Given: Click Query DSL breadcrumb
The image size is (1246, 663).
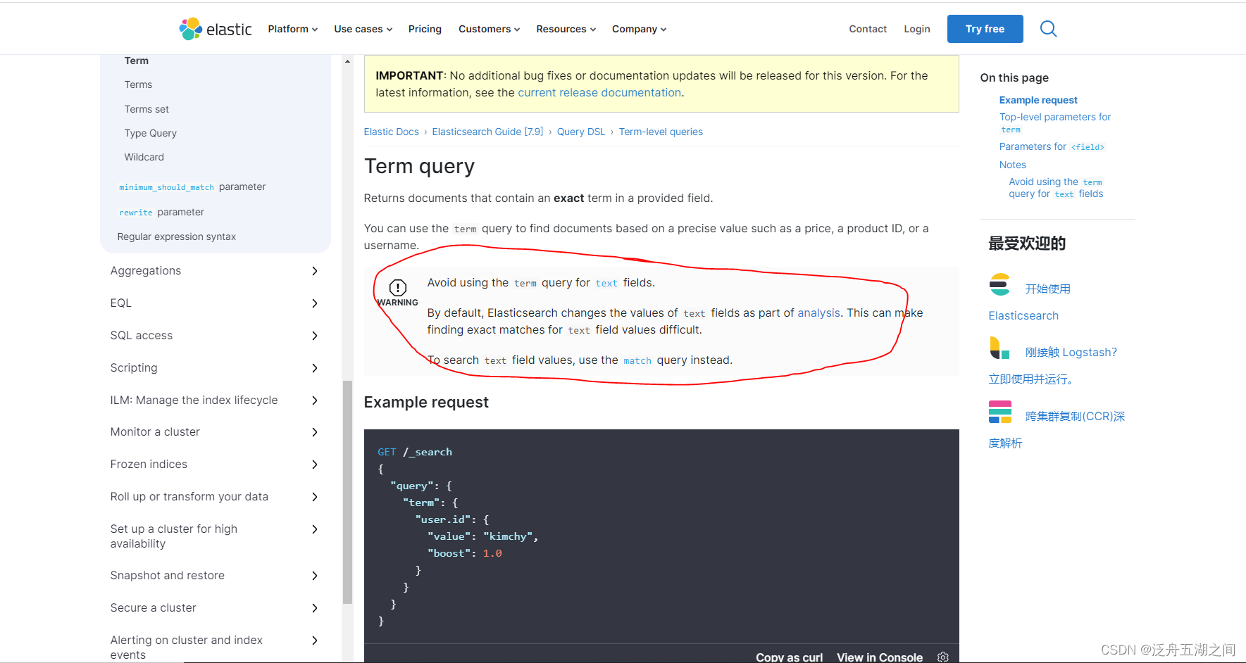Looking at the screenshot, I should pos(581,132).
